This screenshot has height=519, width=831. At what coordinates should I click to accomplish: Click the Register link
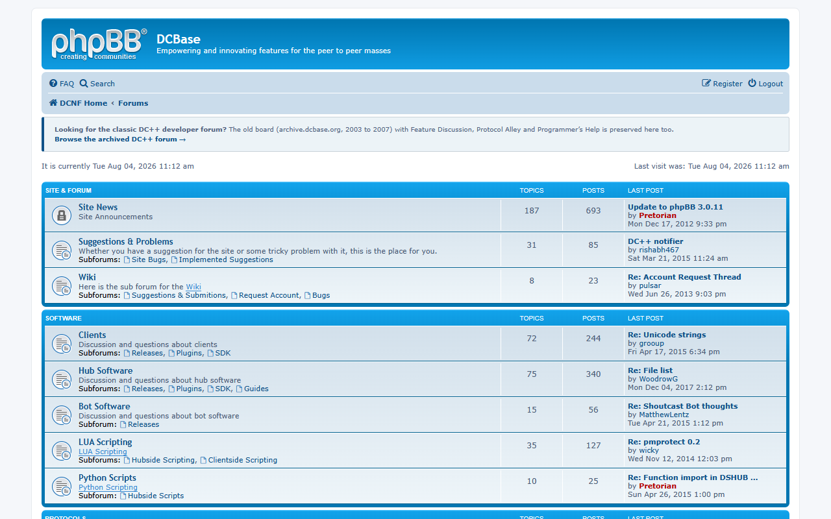pyautogui.click(x=722, y=84)
